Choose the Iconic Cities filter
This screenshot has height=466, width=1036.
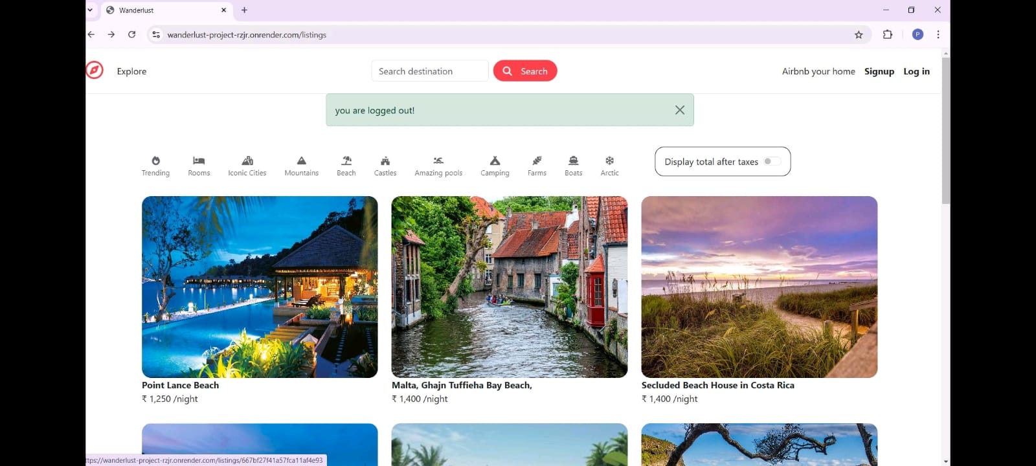(x=247, y=166)
